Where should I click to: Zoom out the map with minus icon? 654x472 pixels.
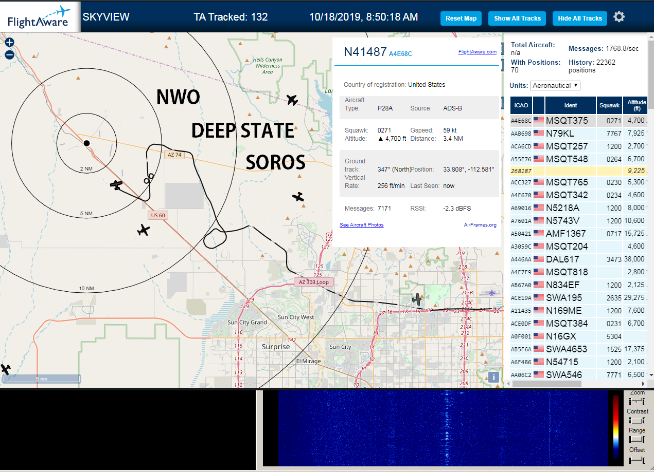9,55
